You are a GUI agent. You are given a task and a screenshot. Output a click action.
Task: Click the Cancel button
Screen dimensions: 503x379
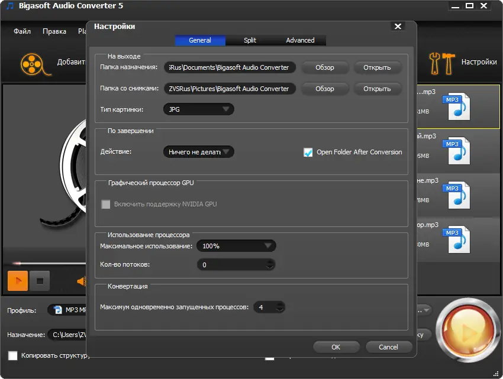pos(388,347)
